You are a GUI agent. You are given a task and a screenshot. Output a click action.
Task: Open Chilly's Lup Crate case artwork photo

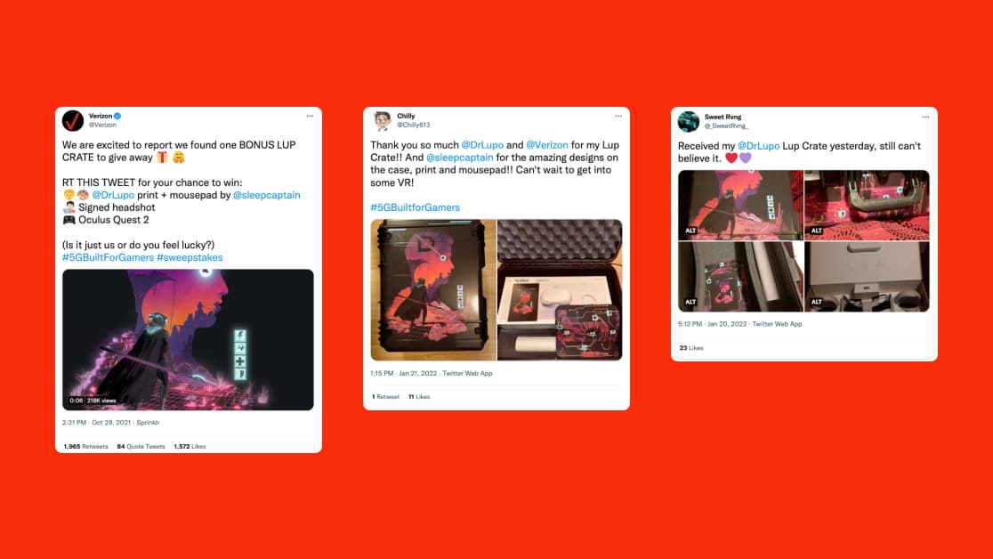click(x=433, y=289)
